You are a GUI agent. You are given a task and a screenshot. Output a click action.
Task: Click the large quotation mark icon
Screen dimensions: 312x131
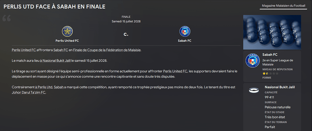coord(7,18)
